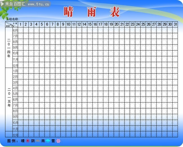The width and height of the screenshot is (183, 147).
Task: Select the 5月 row label
Action: click(15, 94)
